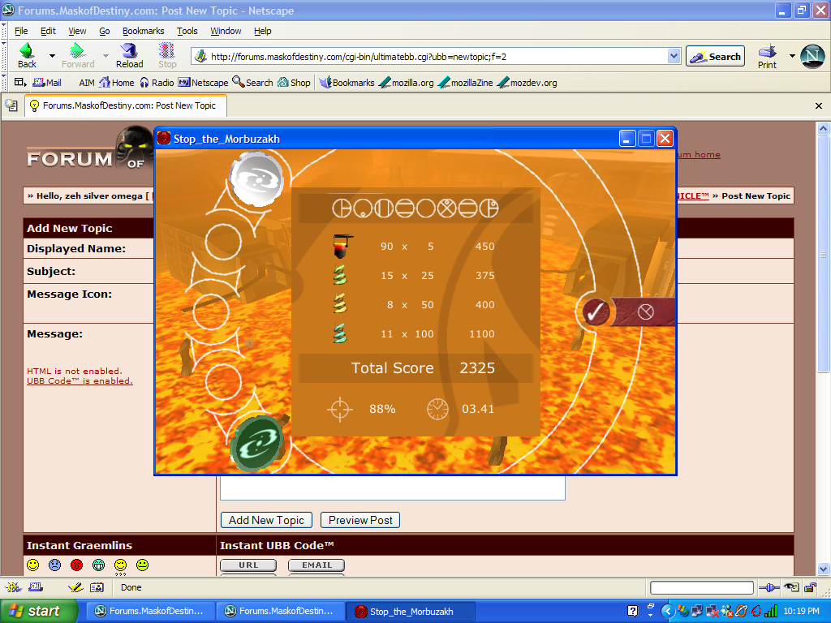The image size is (831, 623).
Task: Click the My Netscape bookmark
Action: (x=203, y=83)
